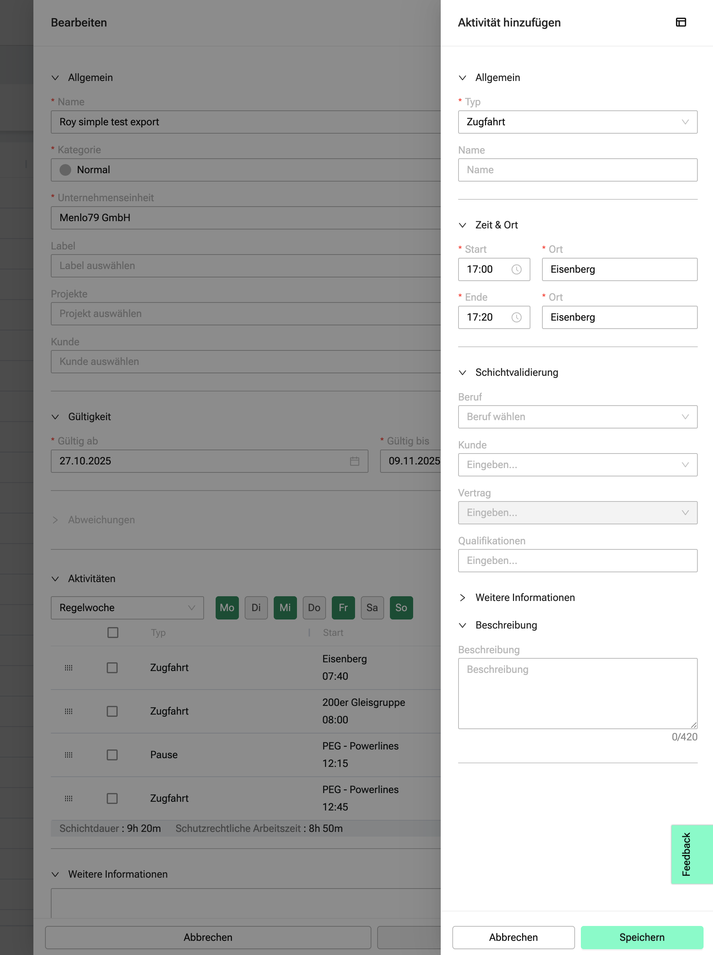Select the Fr weekday tab
713x955 pixels.
click(343, 607)
